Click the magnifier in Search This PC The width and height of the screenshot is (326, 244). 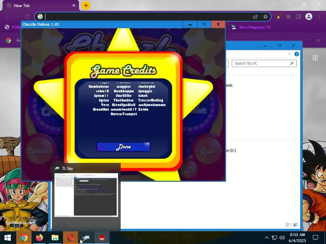point(292,64)
